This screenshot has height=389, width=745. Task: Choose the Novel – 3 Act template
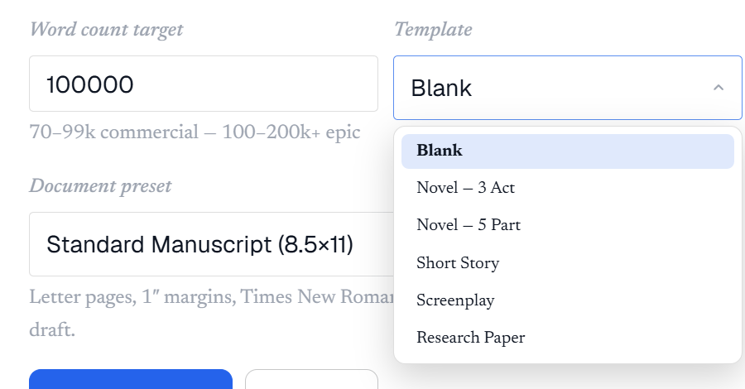[568, 188]
